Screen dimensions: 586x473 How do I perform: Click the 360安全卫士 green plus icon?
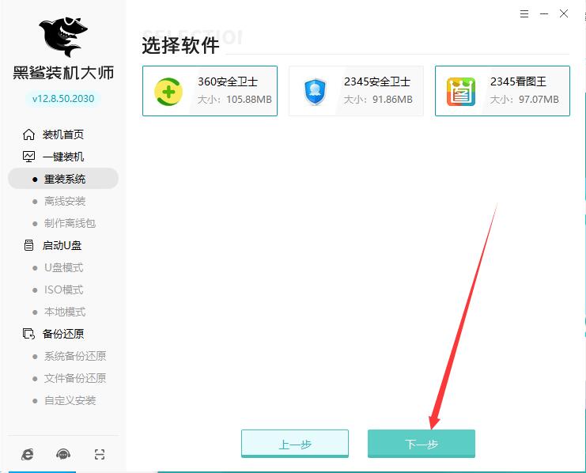[x=168, y=92]
